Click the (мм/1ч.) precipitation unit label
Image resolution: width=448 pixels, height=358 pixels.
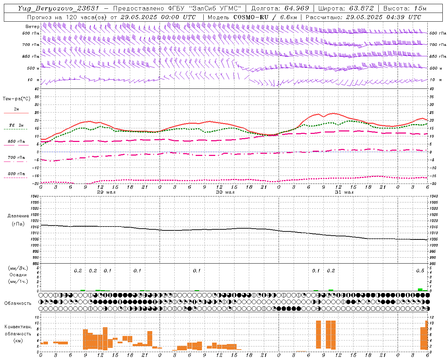click(x=18, y=281)
